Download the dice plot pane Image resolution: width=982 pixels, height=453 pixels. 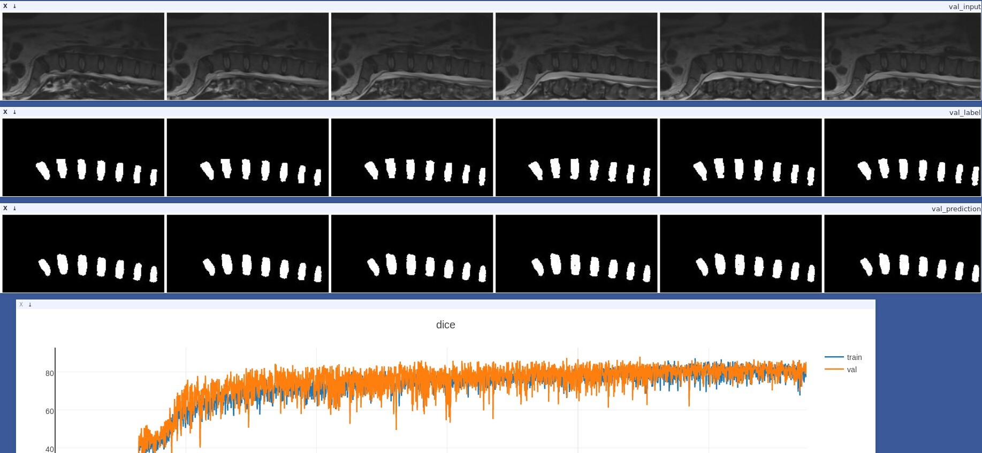coord(30,304)
